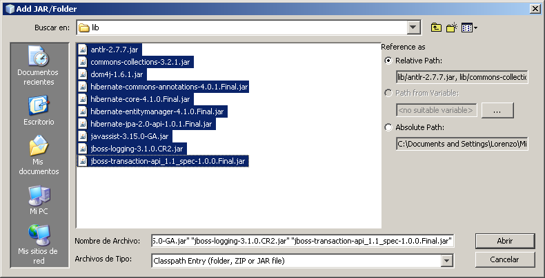Open Mi PC shortcut
545x278 pixels.
[x=39, y=200]
